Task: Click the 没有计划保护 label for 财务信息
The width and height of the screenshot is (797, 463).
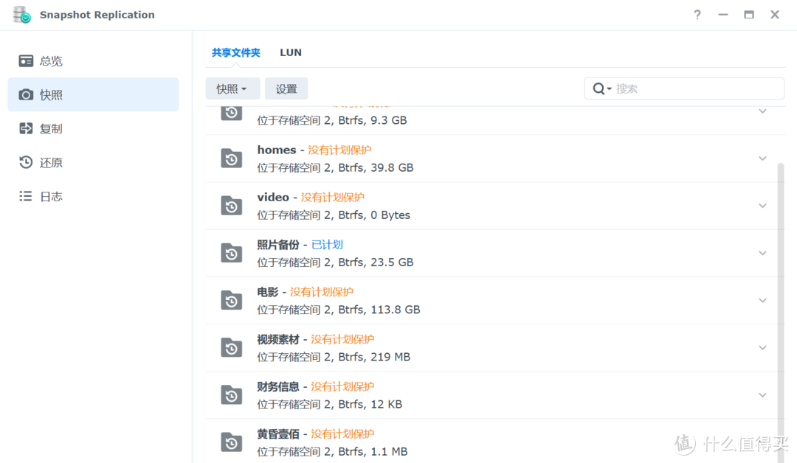Action: tap(342, 386)
